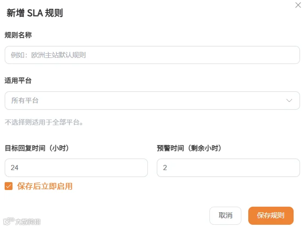307x228 pixels.
Task: Toggle 保存后立即启用 label text
Action: coord(45,186)
